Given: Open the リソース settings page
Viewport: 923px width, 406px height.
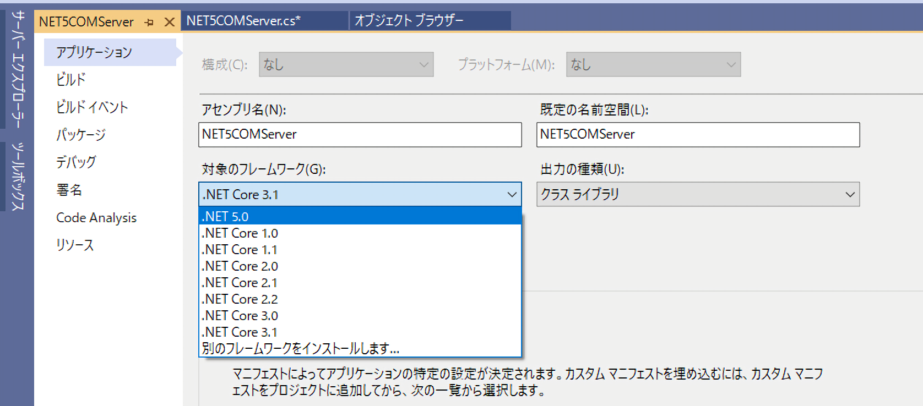Looking at the screenshot, I should click(75, 245).
